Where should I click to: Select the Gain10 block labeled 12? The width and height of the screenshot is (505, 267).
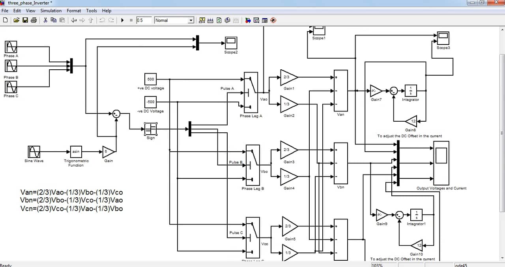click(417, 245)
